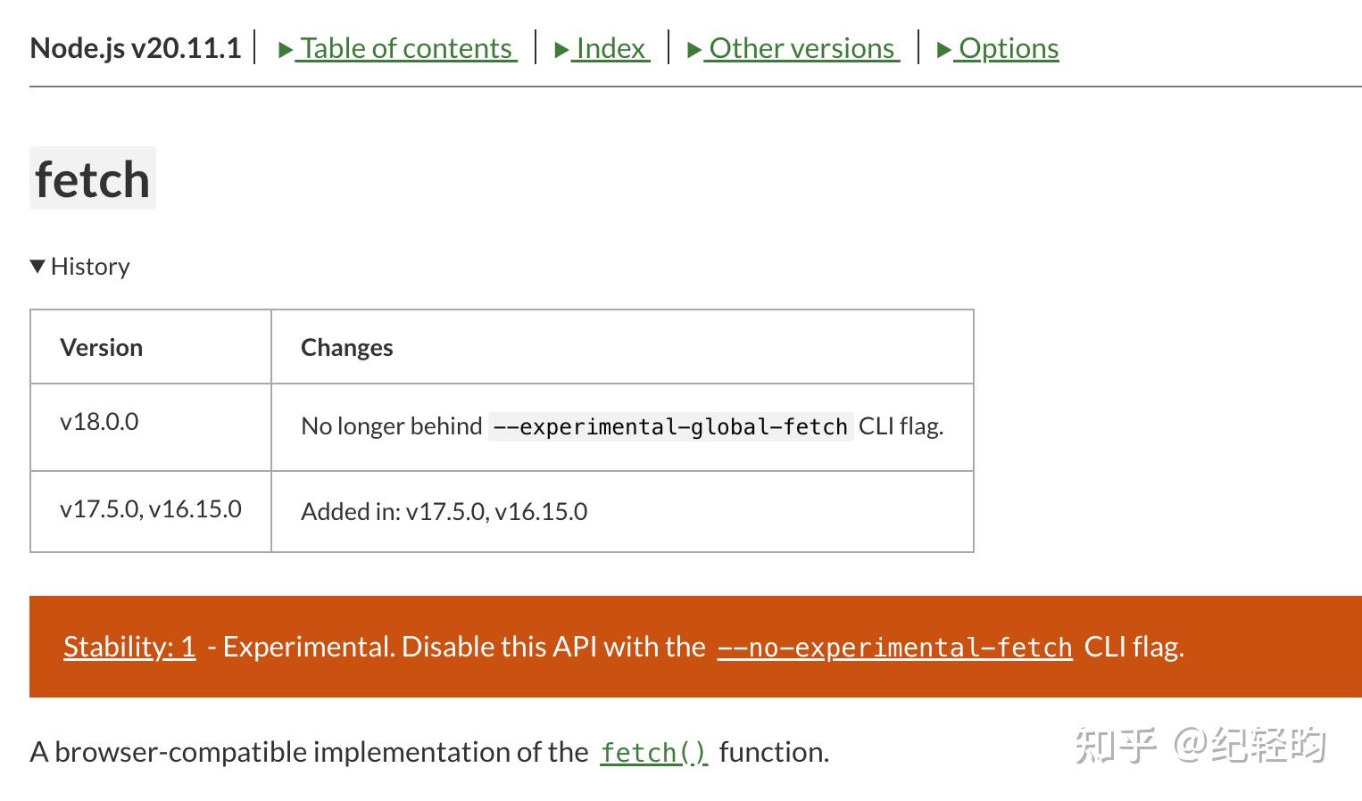Select the Index navigation entry
This screenshot has width=1362, height=801.
tap(610, 48)
